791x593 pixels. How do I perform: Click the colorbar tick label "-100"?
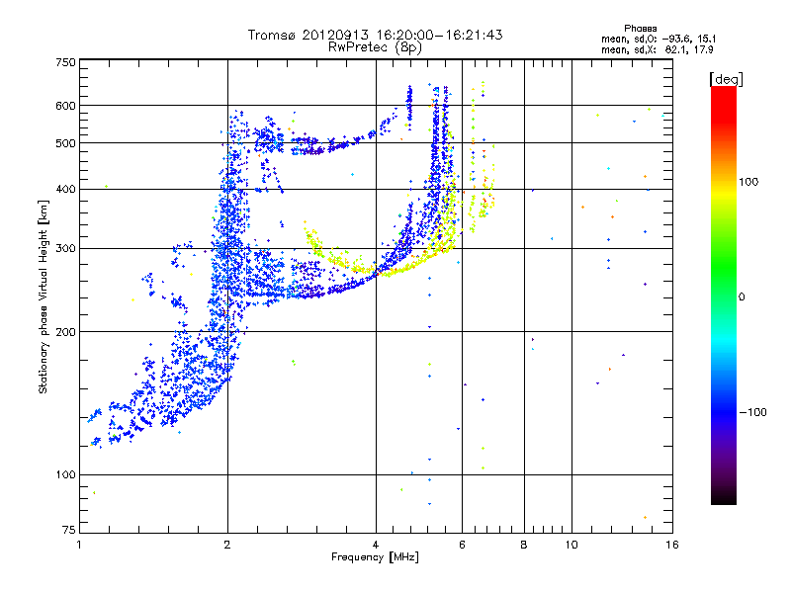[x=752, y=412]
